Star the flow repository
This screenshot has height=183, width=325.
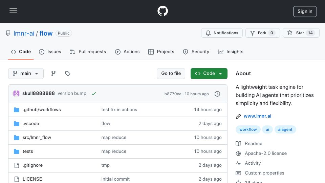[x=301, y=33]
